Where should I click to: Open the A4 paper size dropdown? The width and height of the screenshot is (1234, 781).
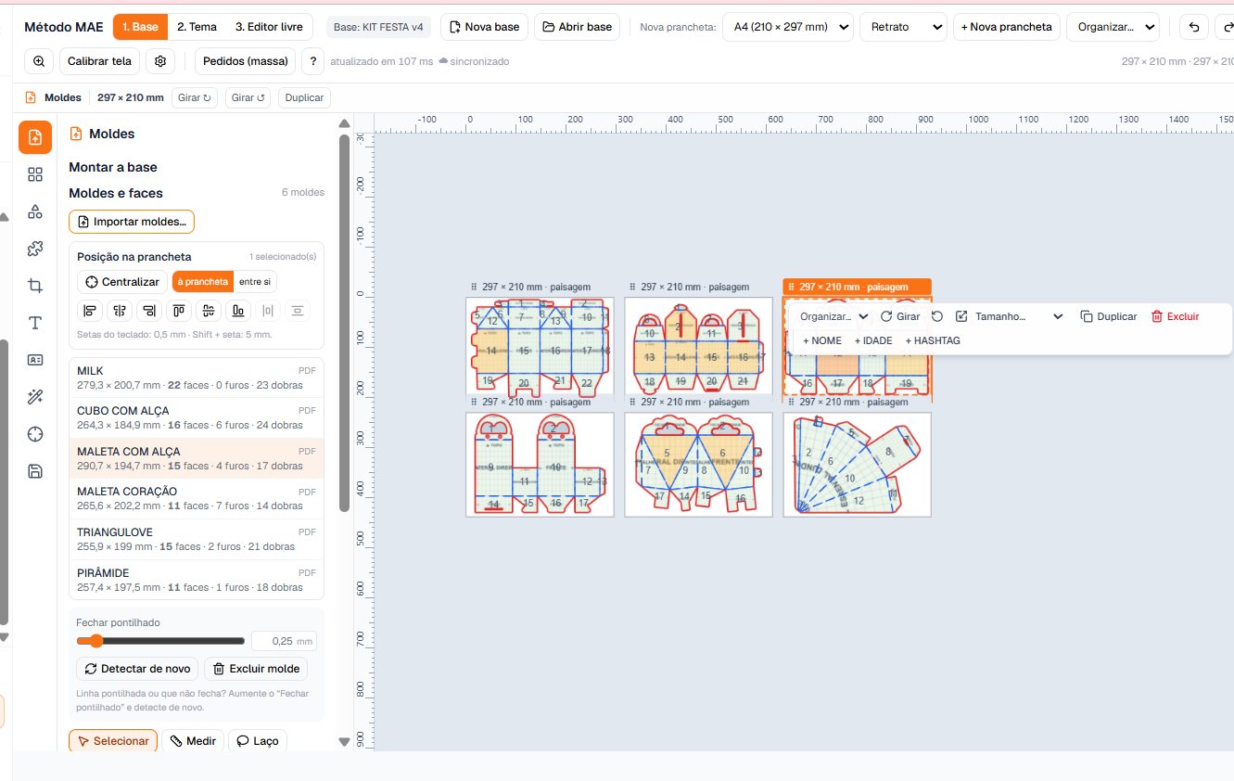788,27
